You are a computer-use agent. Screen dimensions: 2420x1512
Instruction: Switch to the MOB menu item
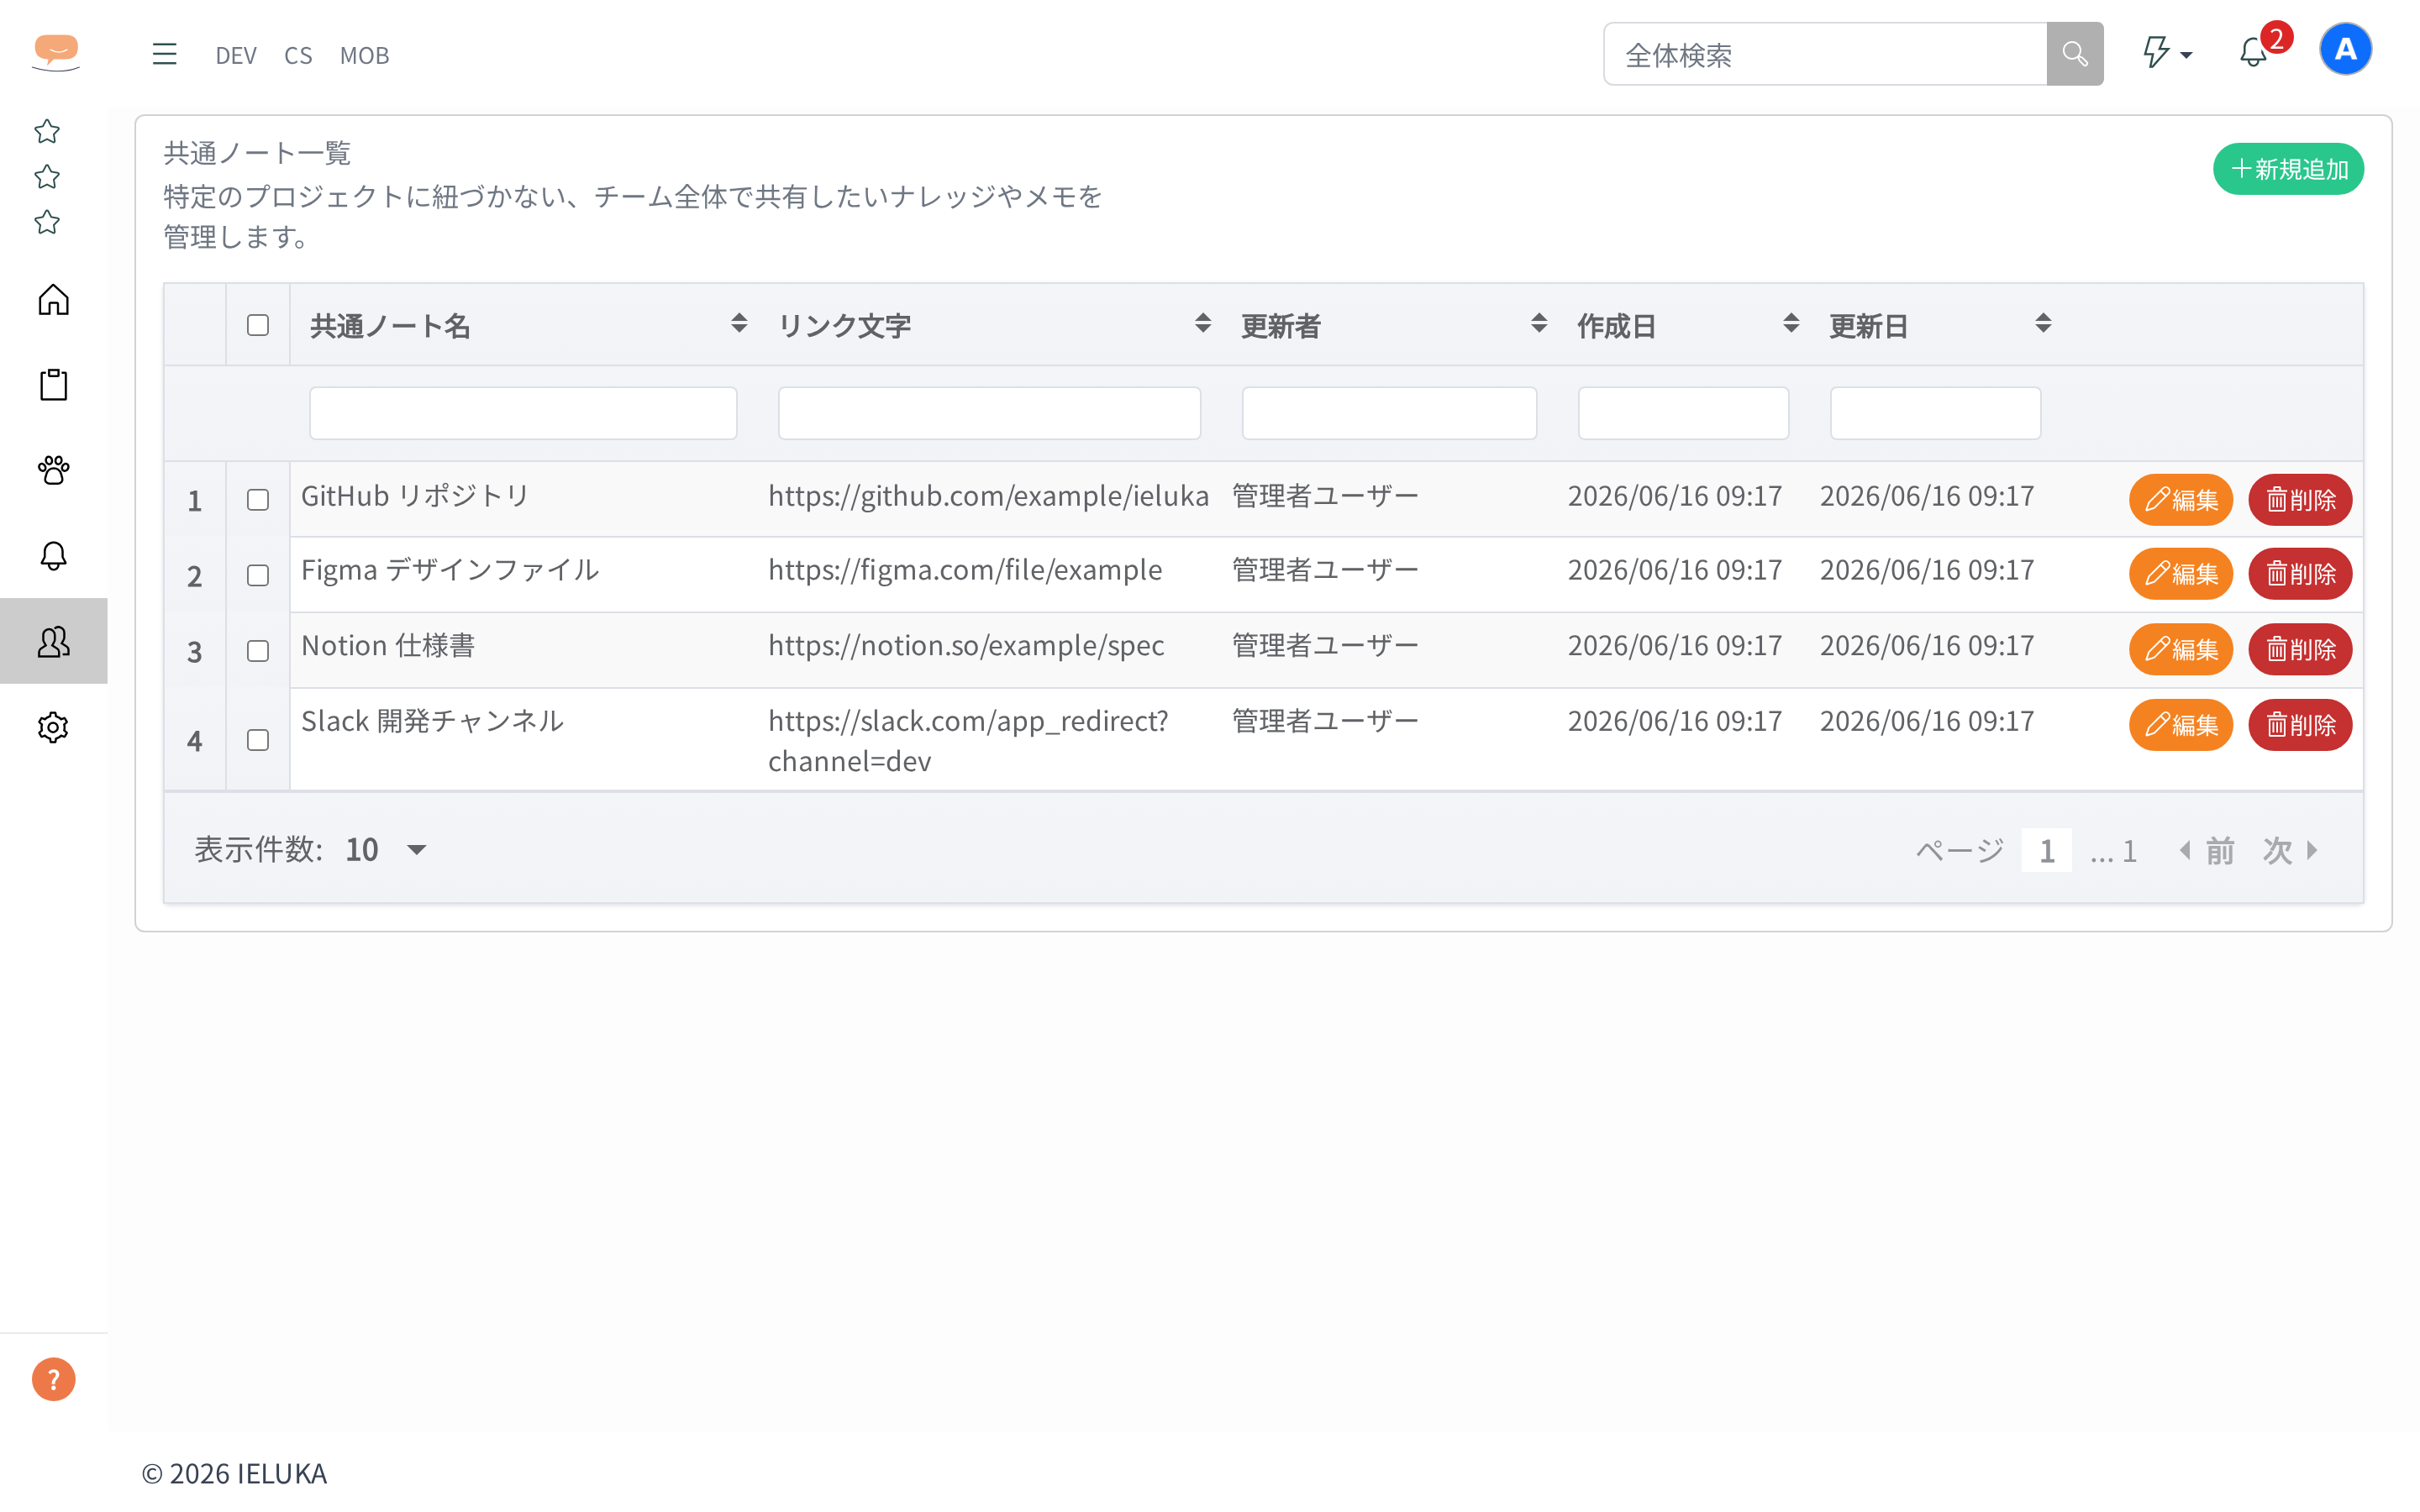tap(364, 55)
